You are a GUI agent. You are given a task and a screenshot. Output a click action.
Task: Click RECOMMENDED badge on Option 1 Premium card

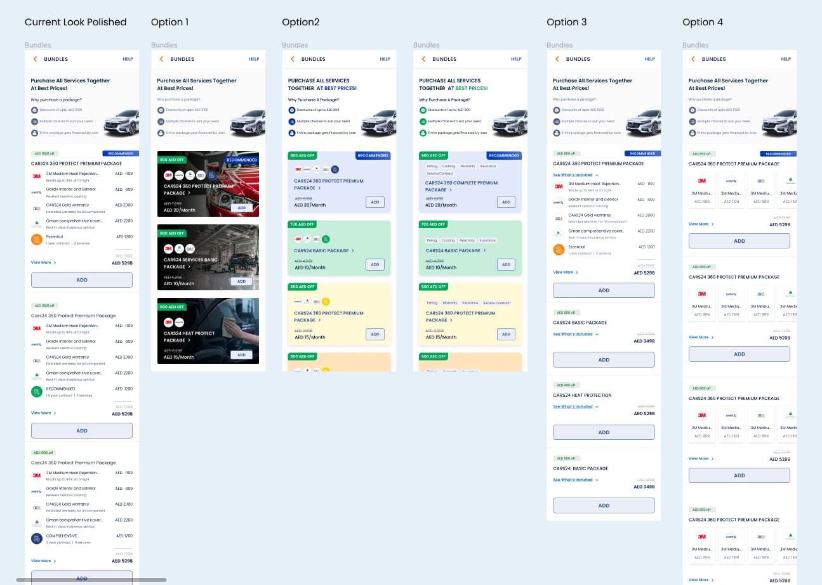242,160
